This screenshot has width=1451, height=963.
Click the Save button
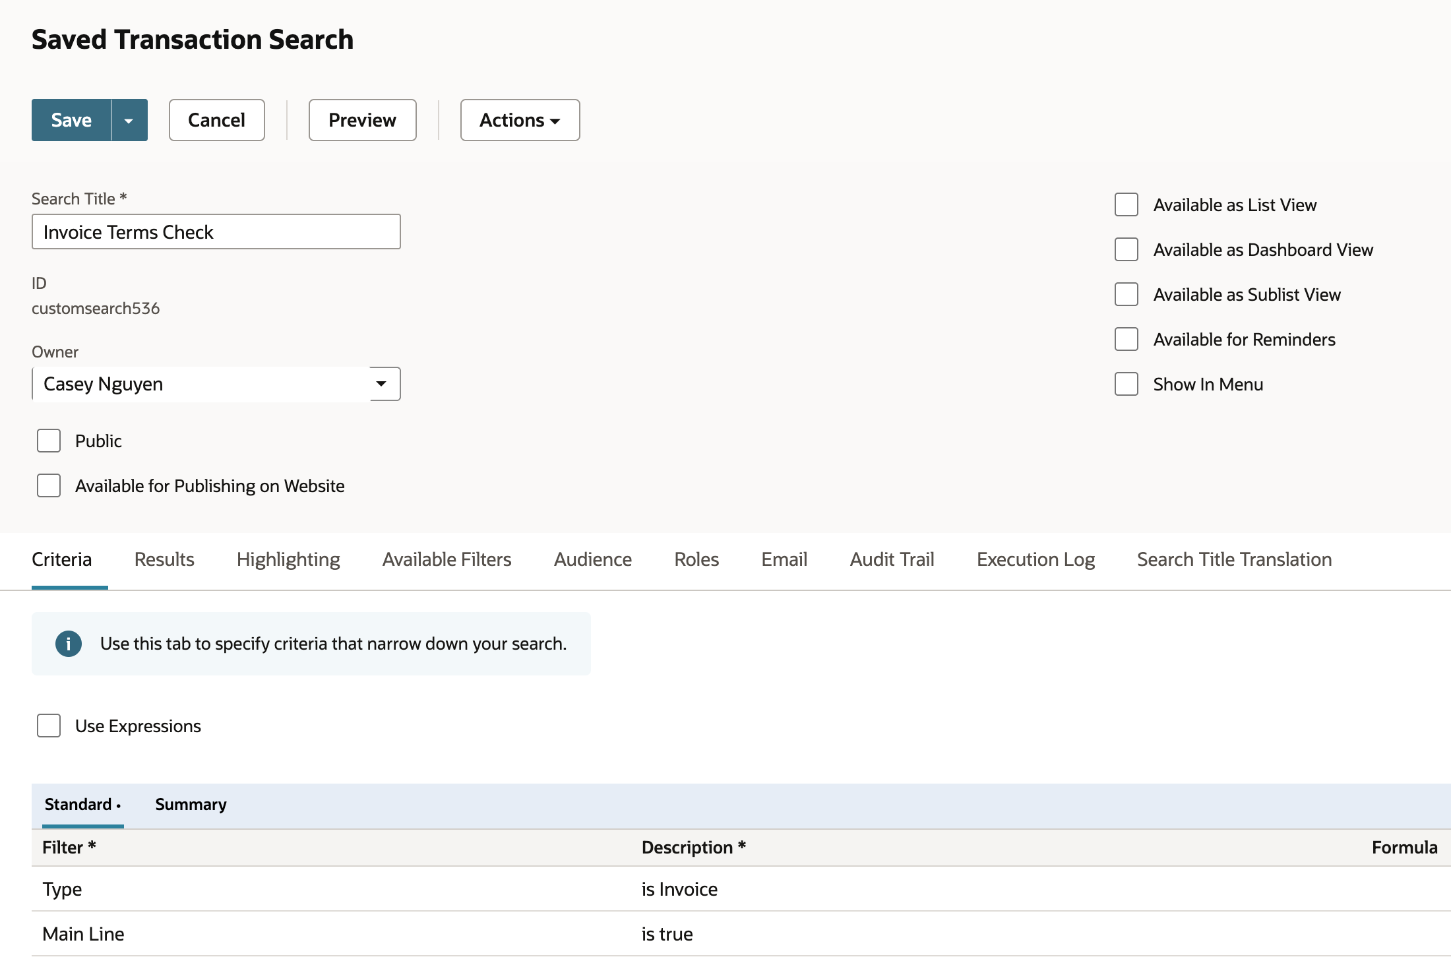[x=71, y=120]
